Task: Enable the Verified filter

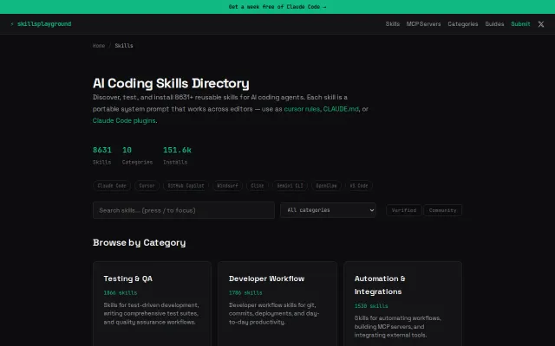Action: pos(404,210)
